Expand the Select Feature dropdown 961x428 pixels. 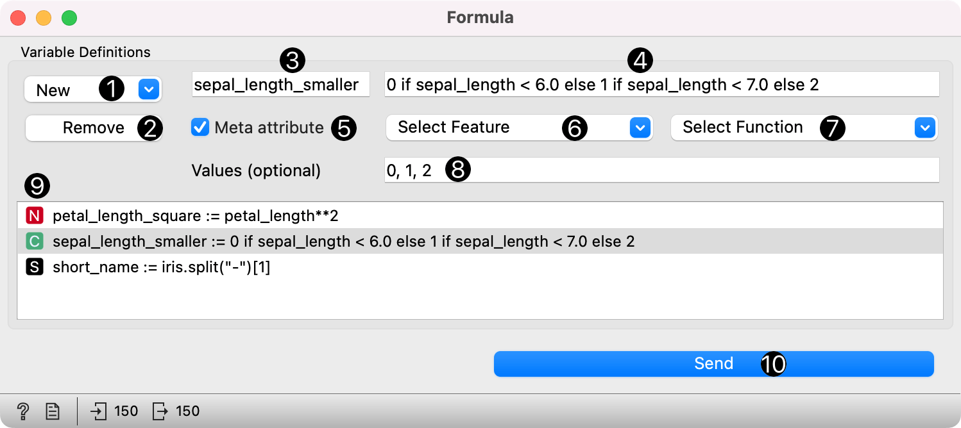pyautogui.click(x=518, y=128)
